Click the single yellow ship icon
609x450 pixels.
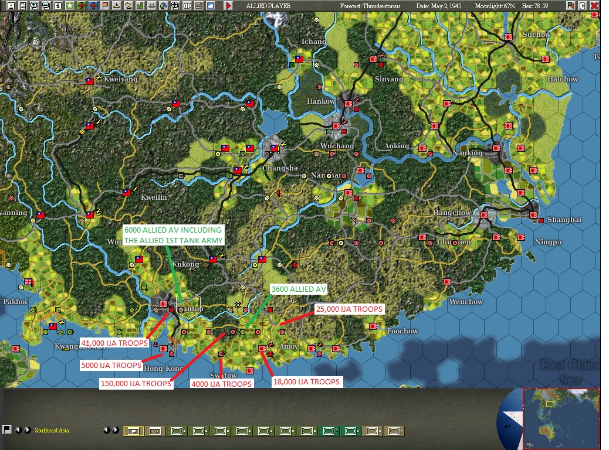click(x=117, y=5)
